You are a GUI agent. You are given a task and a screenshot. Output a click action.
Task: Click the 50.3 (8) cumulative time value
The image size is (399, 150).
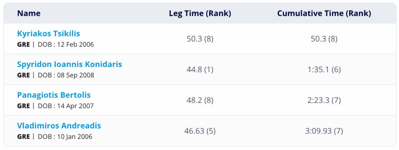[x=324, y=39]
